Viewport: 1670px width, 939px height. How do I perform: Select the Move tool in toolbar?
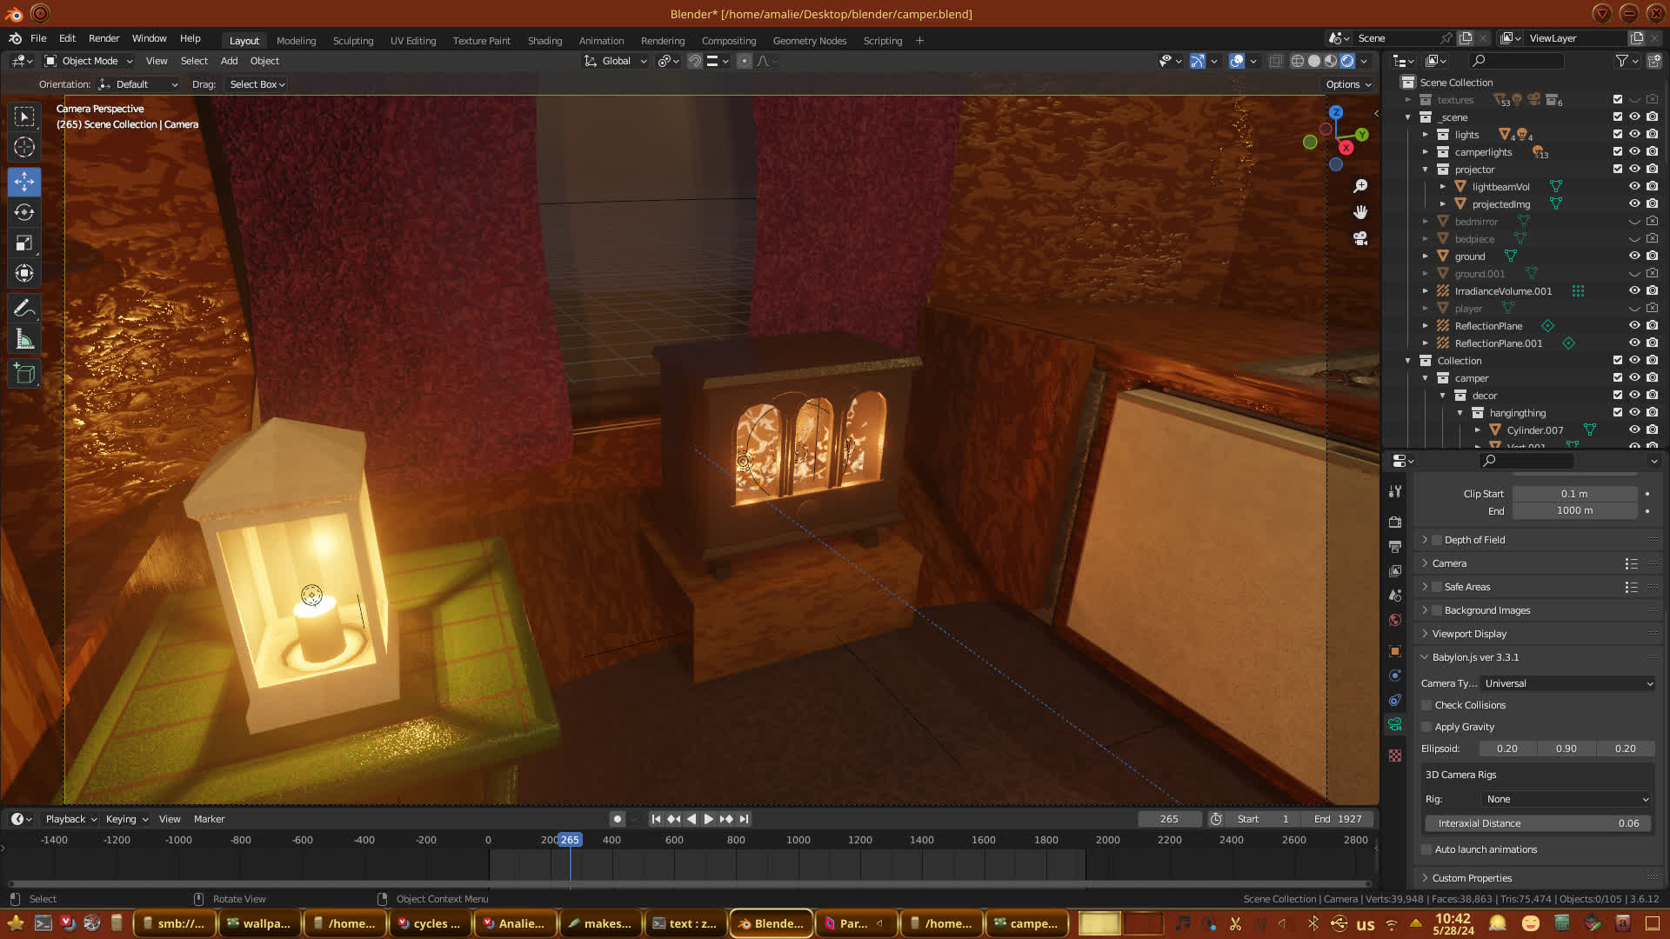pos(24,182)
